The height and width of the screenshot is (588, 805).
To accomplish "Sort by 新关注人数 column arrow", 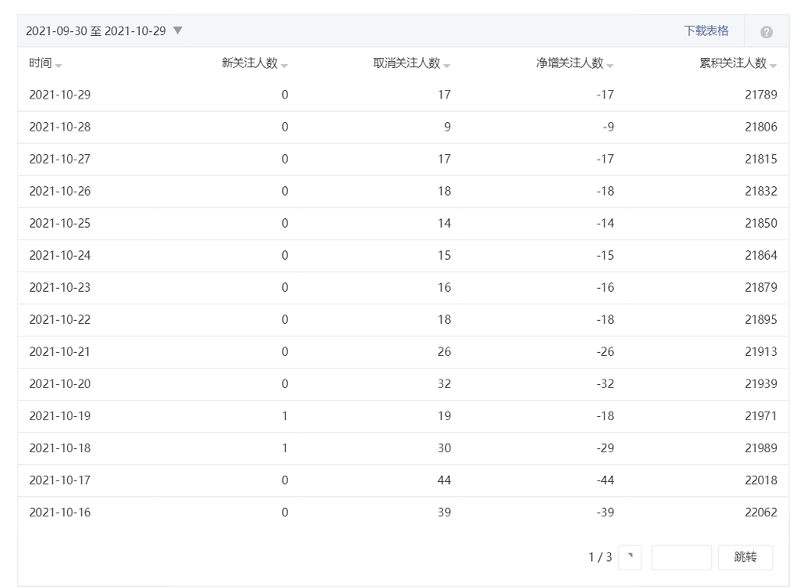I will pos(284,66).
